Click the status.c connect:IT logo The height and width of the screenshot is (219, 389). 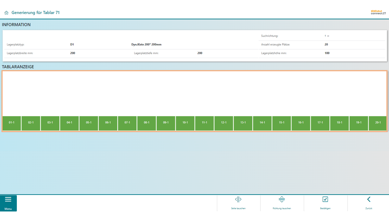tap(378, 12)
